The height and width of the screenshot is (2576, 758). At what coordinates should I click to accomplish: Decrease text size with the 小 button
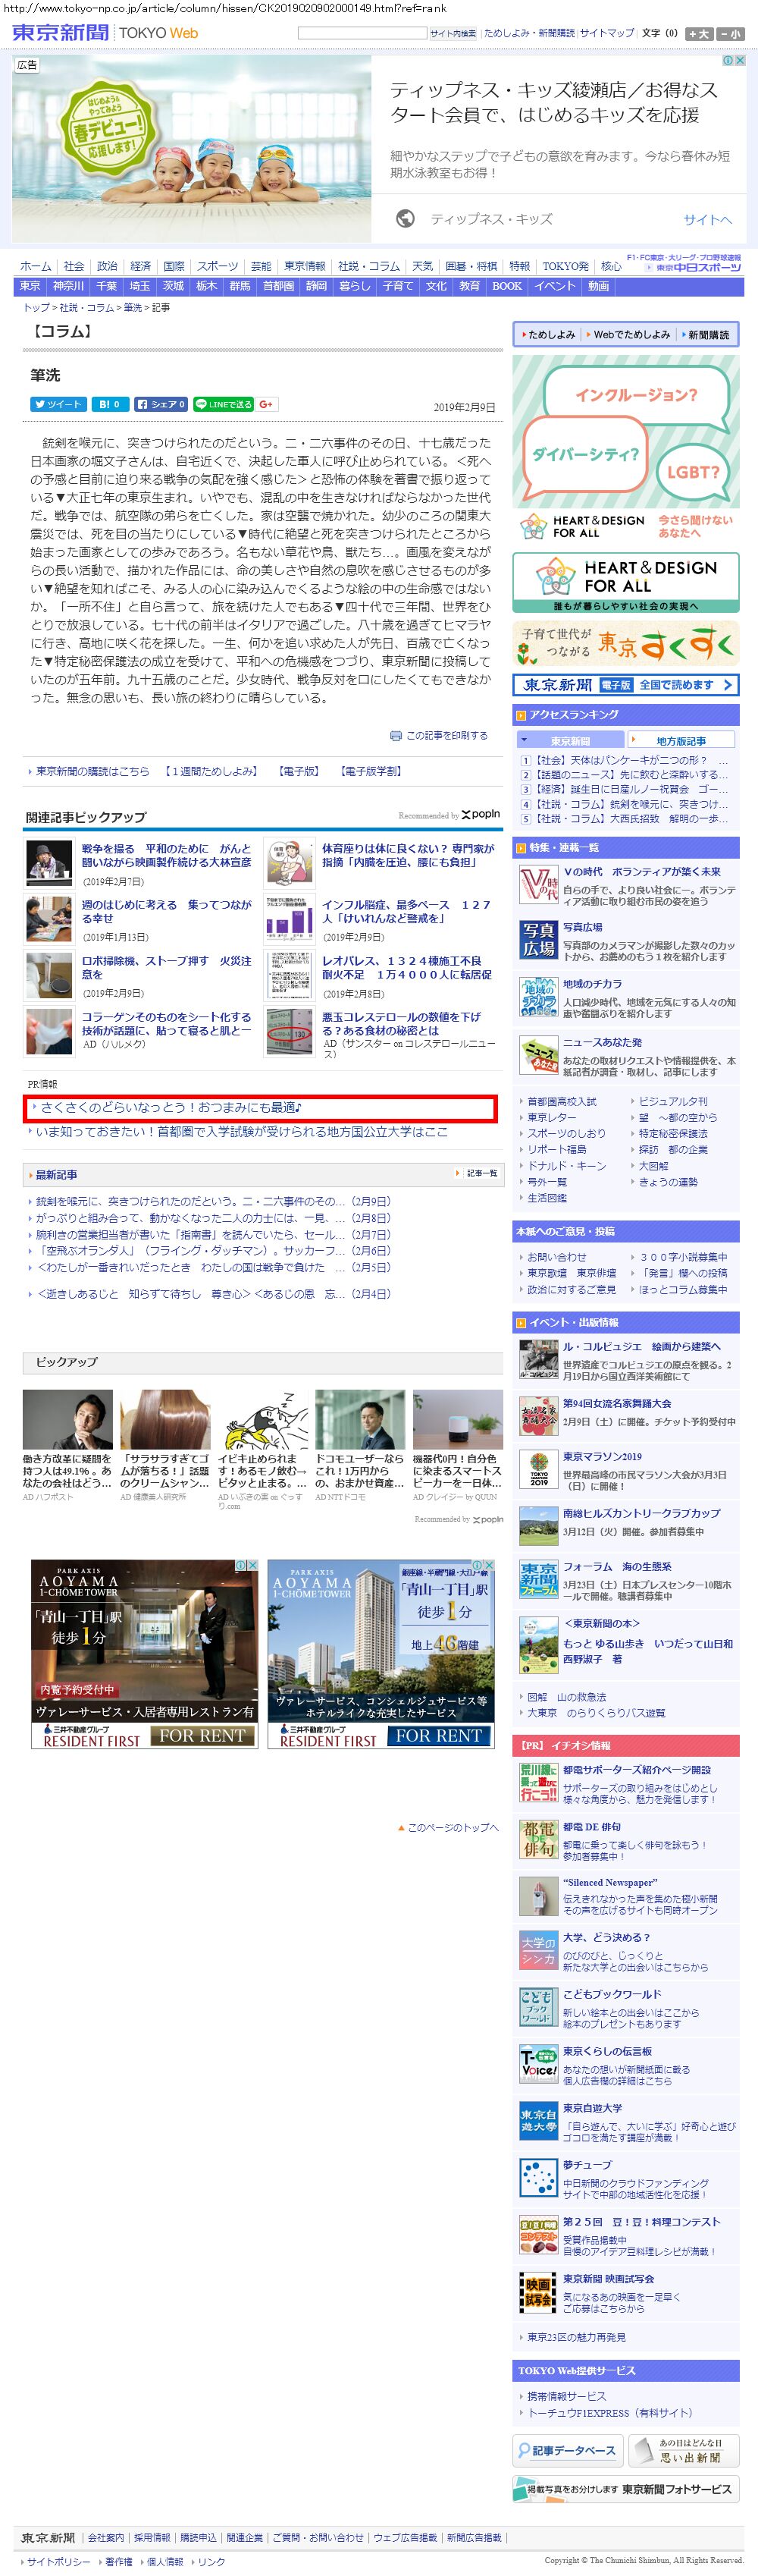731,34
